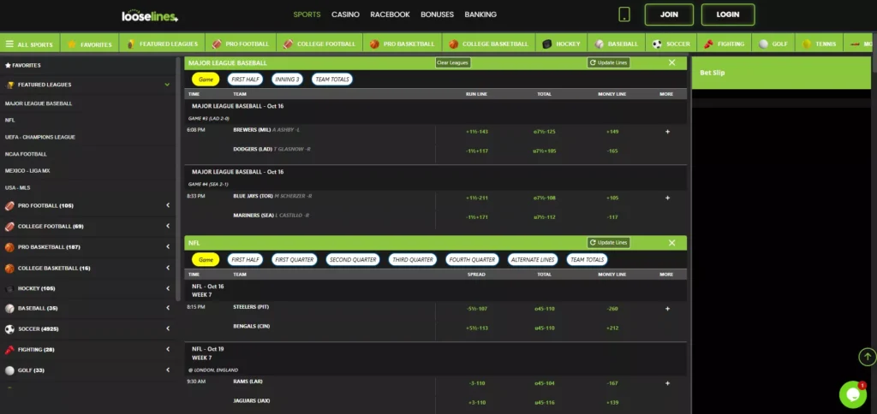Image resolution: width=877 pixels, height=414 pixels.
Task: Open more bets for Blue Jays game
Action: (x=667, y=198)
